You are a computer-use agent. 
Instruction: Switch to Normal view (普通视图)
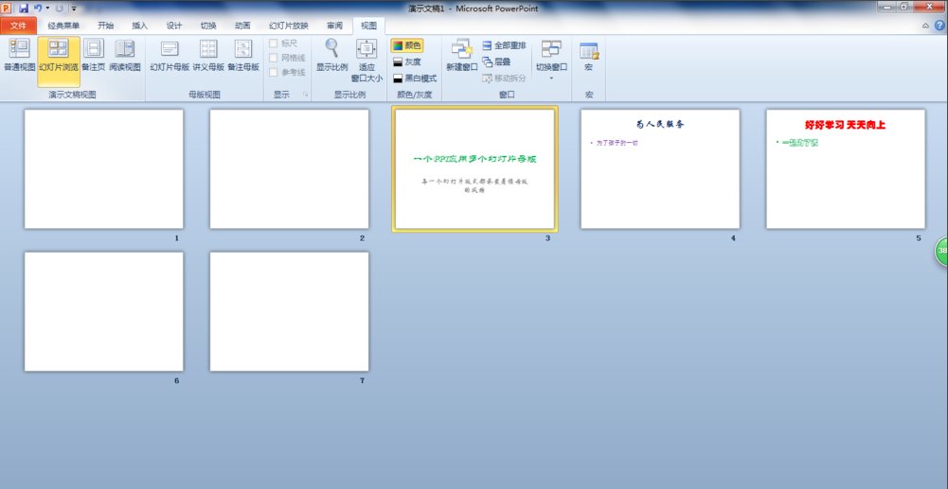click(x=19, y=56)
